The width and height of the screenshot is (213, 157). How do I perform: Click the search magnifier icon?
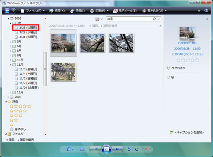[x=154, y=19]
